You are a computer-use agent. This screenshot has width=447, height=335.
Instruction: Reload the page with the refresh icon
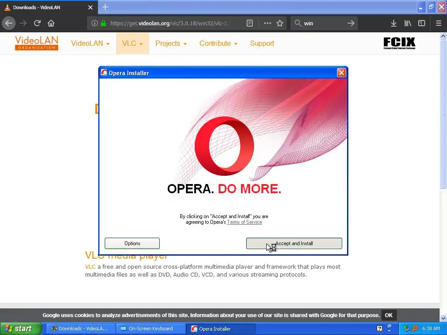37,23
